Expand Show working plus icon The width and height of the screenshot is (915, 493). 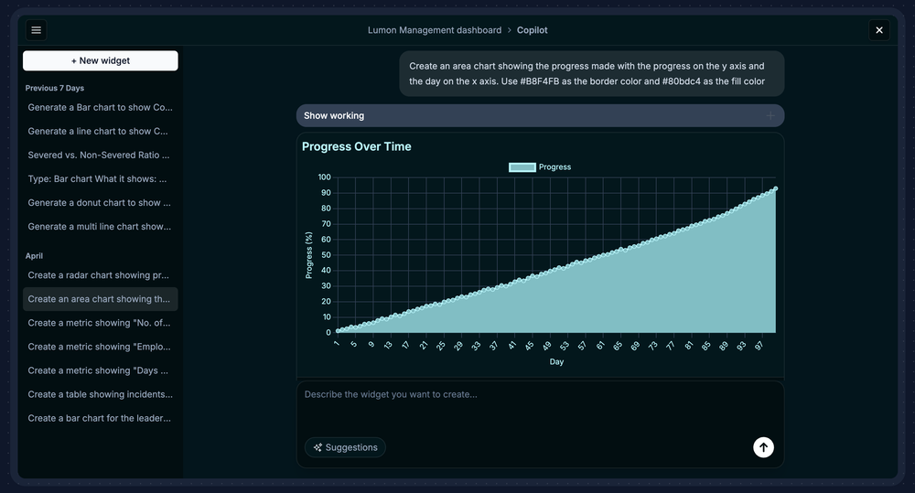[x=770, y=116]
